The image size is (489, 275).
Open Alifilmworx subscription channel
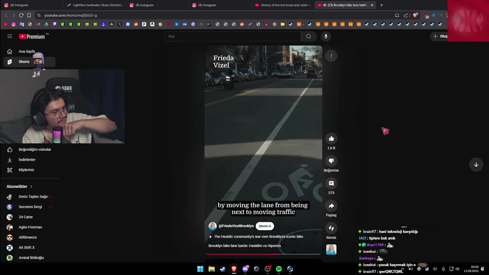[x=29, y=238]
